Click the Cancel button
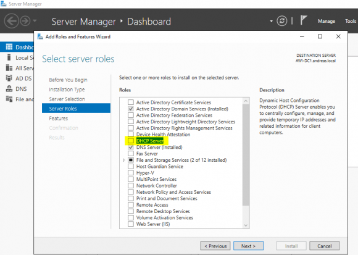This screenshot has width=358, height=255. click(x=325, y=246)
